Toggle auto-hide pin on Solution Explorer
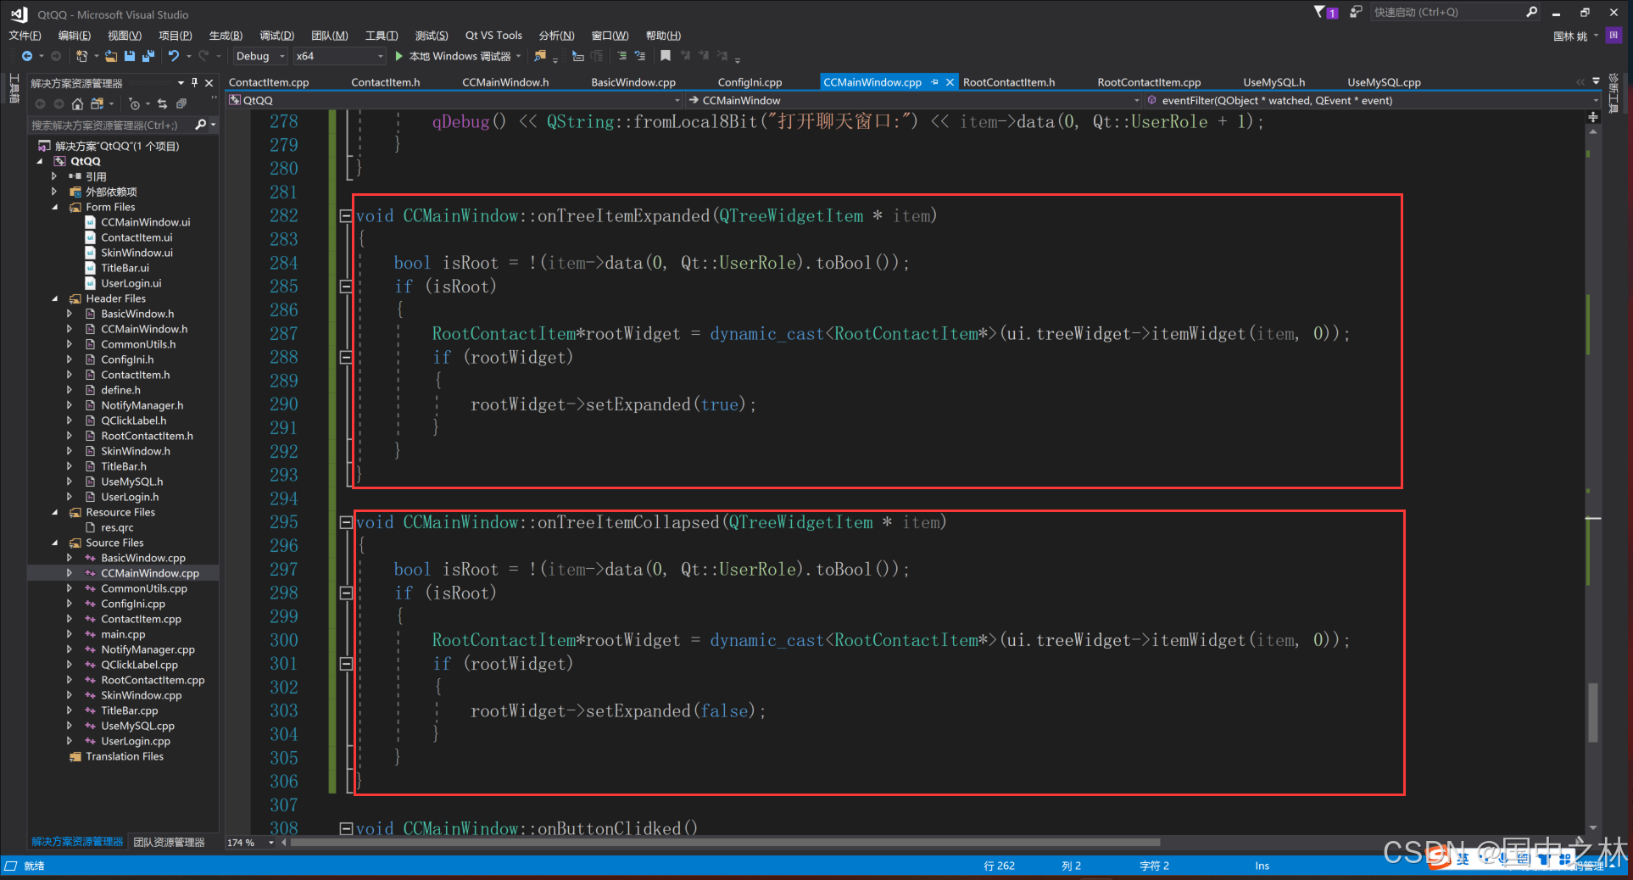 (194, 82)
